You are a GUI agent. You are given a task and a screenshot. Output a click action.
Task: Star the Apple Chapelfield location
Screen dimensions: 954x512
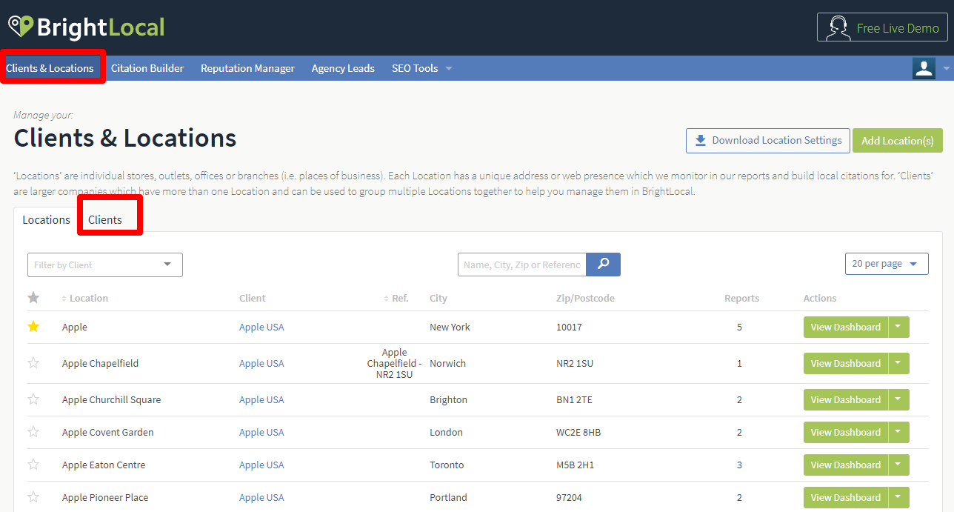pos(33,363)
